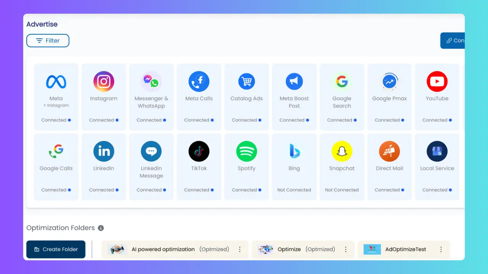
Task: Click Bing's Not Connected status
Action: [x=294, y=190]
